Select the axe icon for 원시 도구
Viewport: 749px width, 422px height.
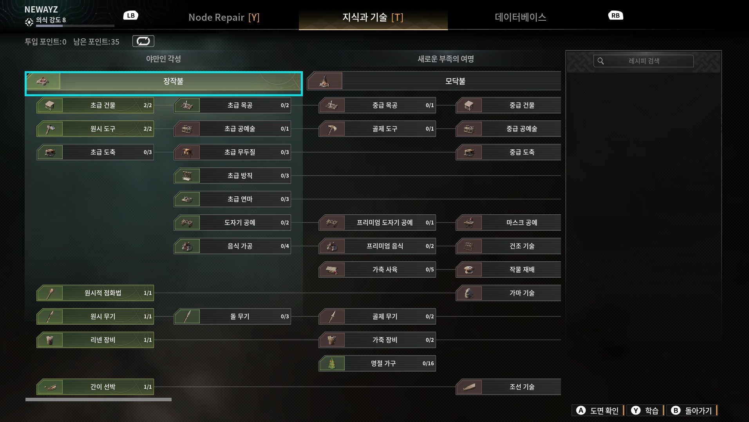(x=50, y=129)
